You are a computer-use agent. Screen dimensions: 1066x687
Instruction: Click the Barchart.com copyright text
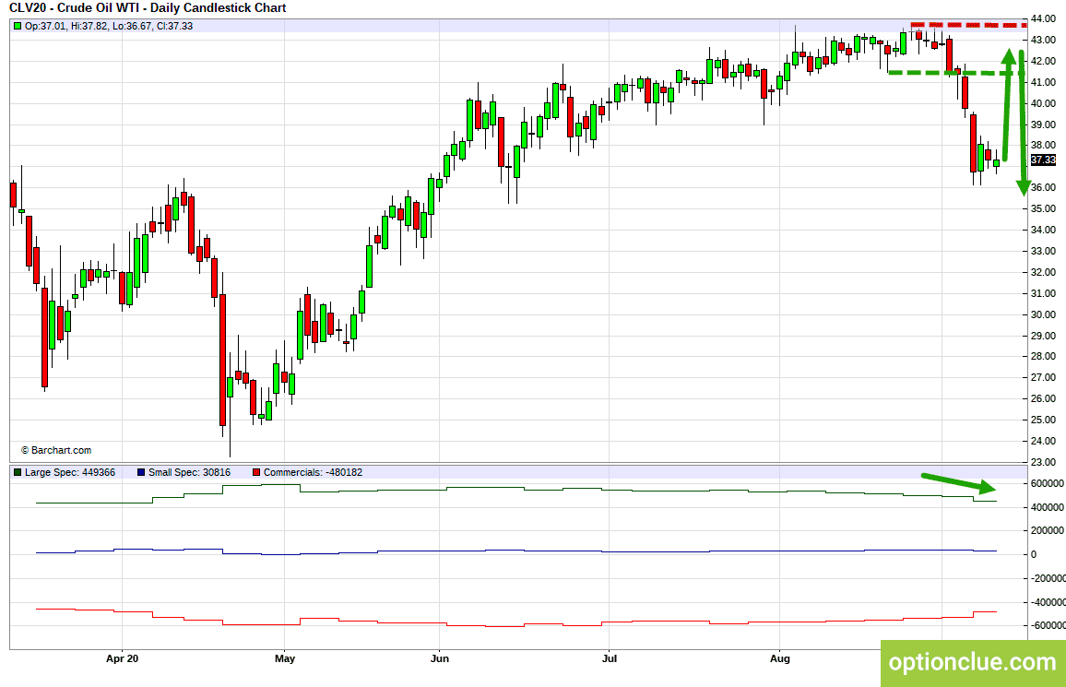[x=55, y=451]
